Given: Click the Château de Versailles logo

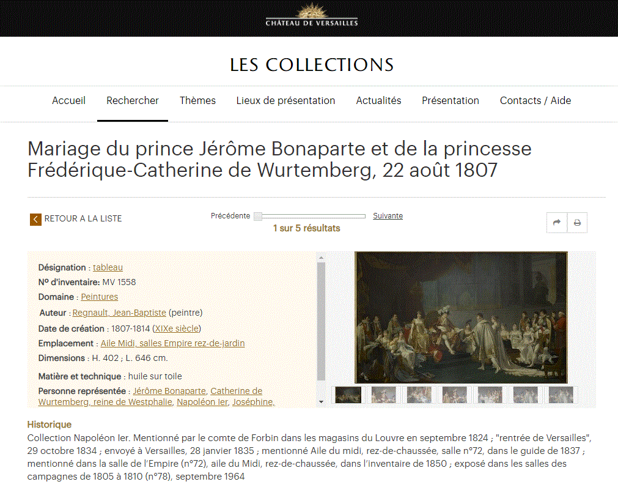Looking at the screenshot, I should 311,15.
